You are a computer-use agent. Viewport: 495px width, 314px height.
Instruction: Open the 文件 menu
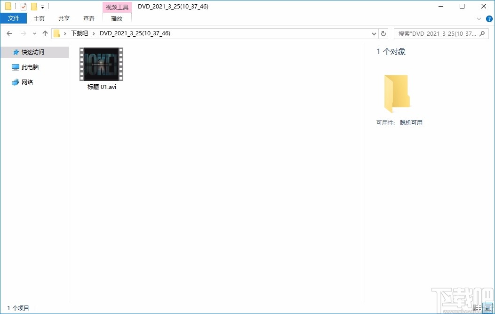click(x=14, y=18)
